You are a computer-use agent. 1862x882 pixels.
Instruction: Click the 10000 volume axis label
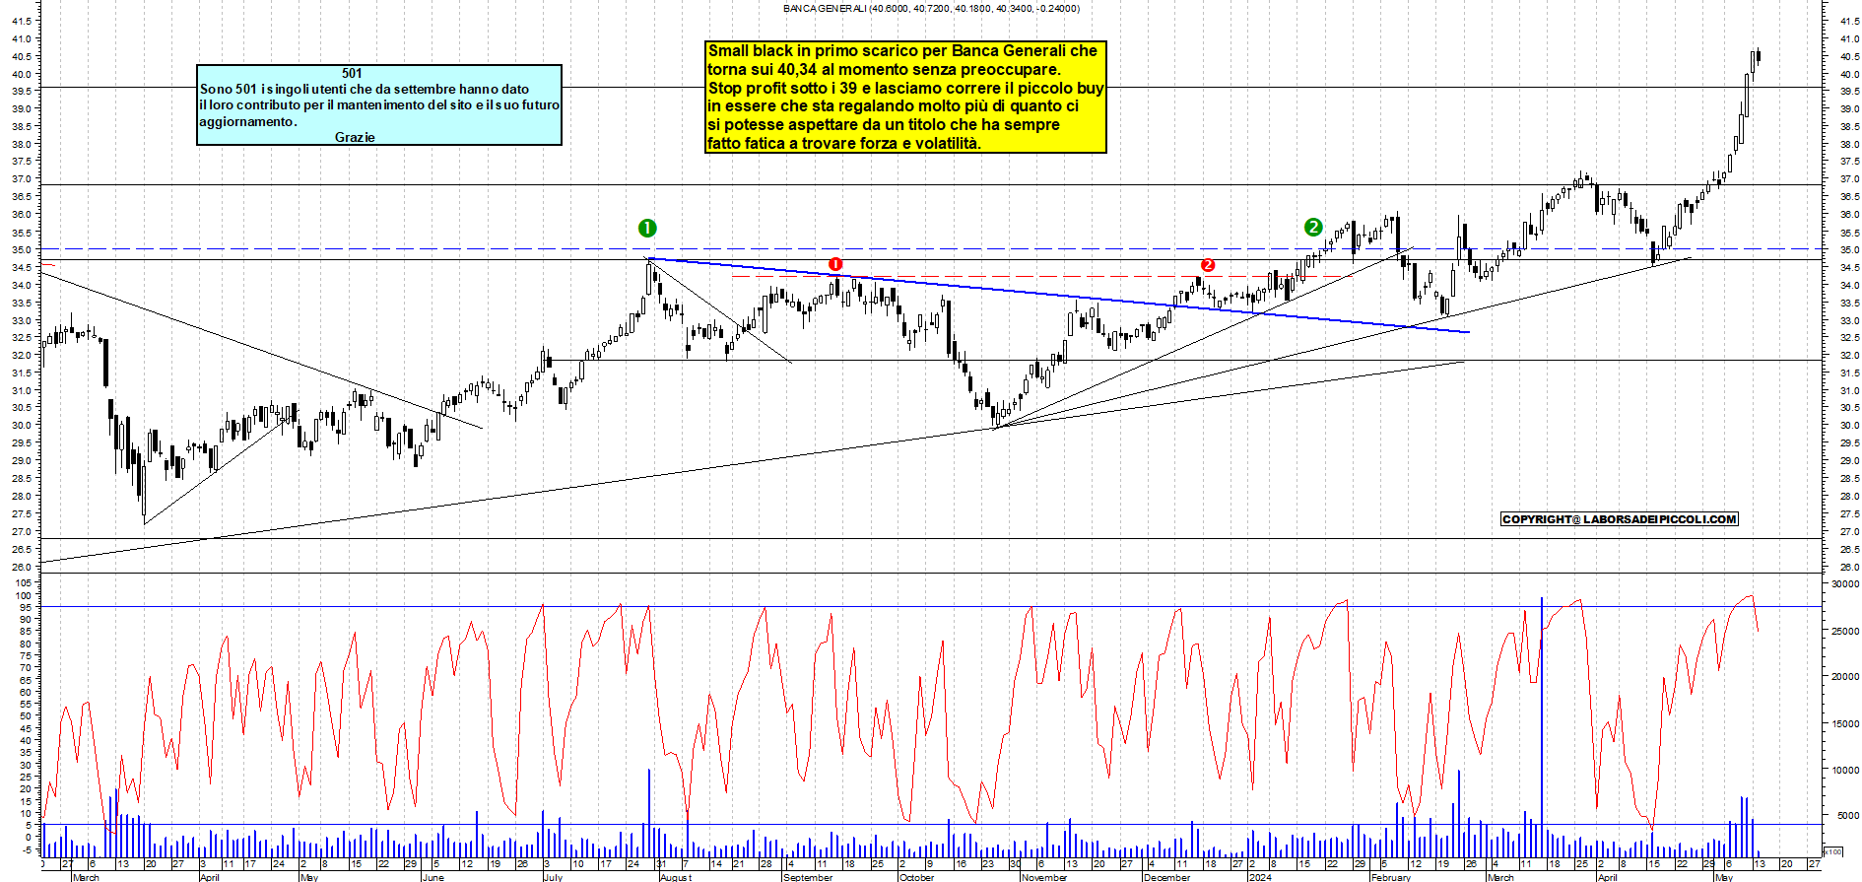(x=1845, y=770)
